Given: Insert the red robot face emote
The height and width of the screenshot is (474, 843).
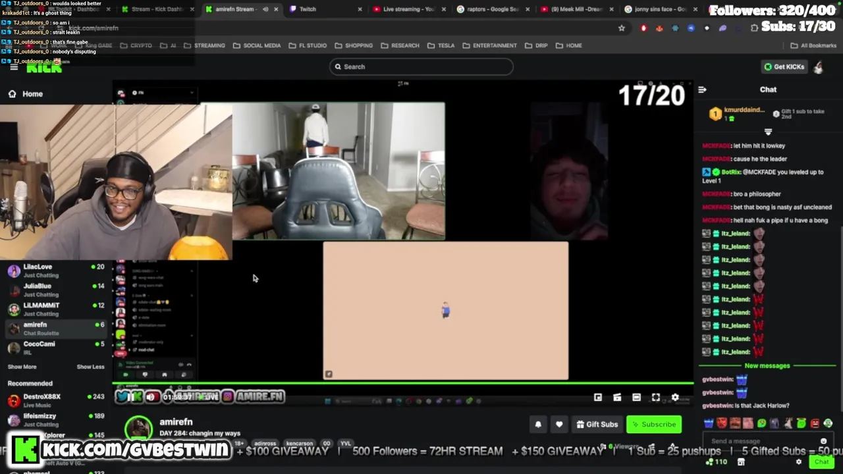Looking at the screenshot, I should pos(815,423).
